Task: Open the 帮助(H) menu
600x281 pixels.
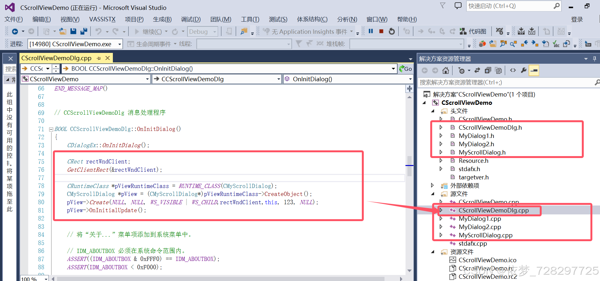Action: point(407,19)
